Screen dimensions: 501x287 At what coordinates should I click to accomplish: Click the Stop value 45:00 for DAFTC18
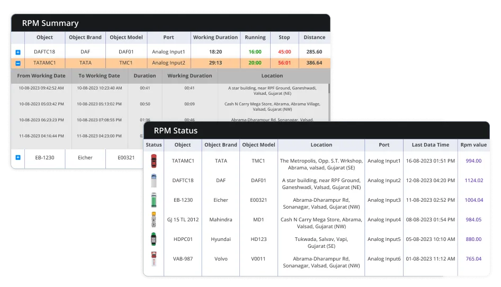[x=284, y=52]
